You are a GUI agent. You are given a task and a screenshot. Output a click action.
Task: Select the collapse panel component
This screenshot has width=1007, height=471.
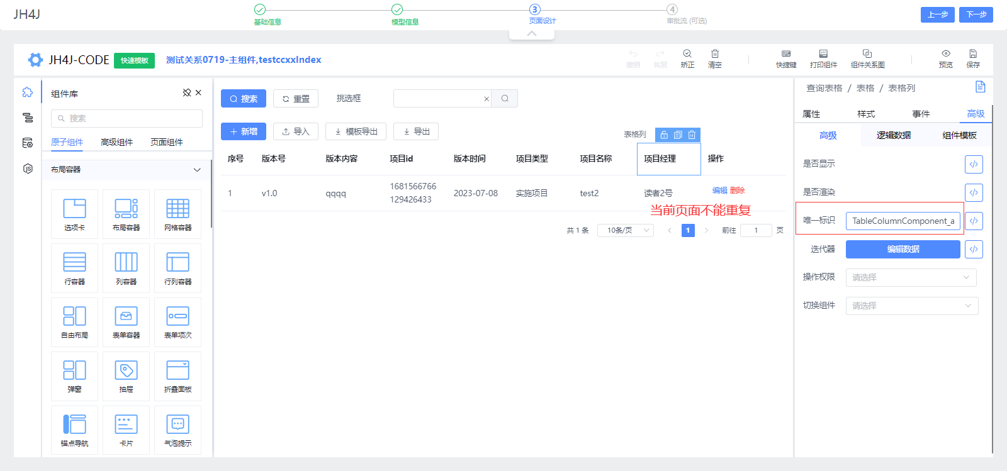tap(177, 376)
